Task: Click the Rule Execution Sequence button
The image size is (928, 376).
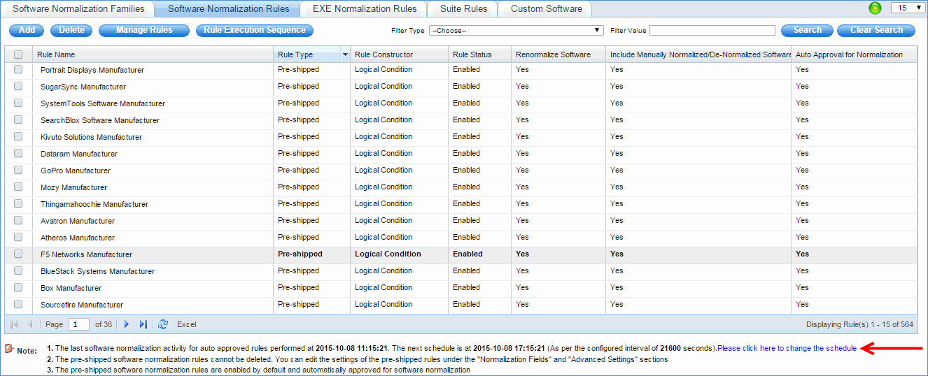Action: click(x=255, y=31)
